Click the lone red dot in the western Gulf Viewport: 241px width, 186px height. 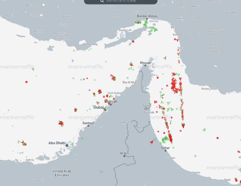[x=27, y=82]
